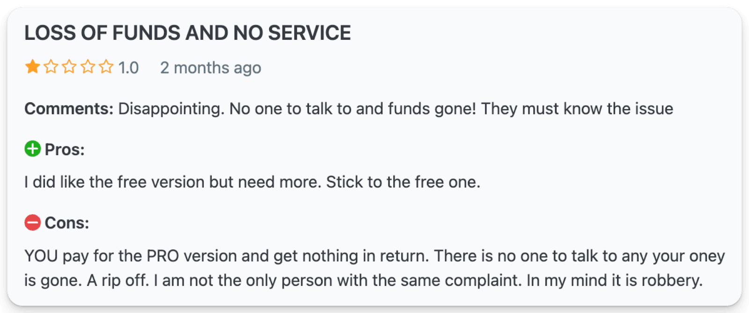749x313 pixels.
Task: Click the text "They must know the issue"
Action: (x=577, y=109)
